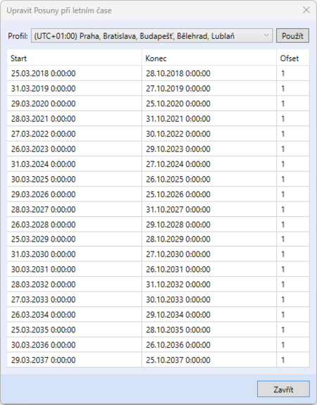Select start cell 28.03.2032 0:00:00
The height and width of the screenshot is (405, 317).
(74, 285)
